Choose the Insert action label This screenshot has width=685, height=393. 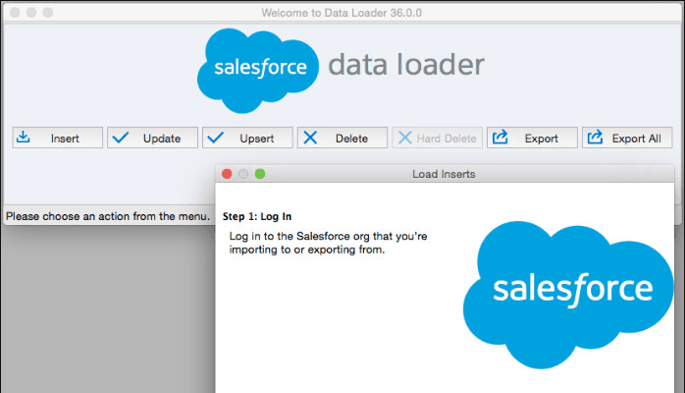[x=65, y=139]
